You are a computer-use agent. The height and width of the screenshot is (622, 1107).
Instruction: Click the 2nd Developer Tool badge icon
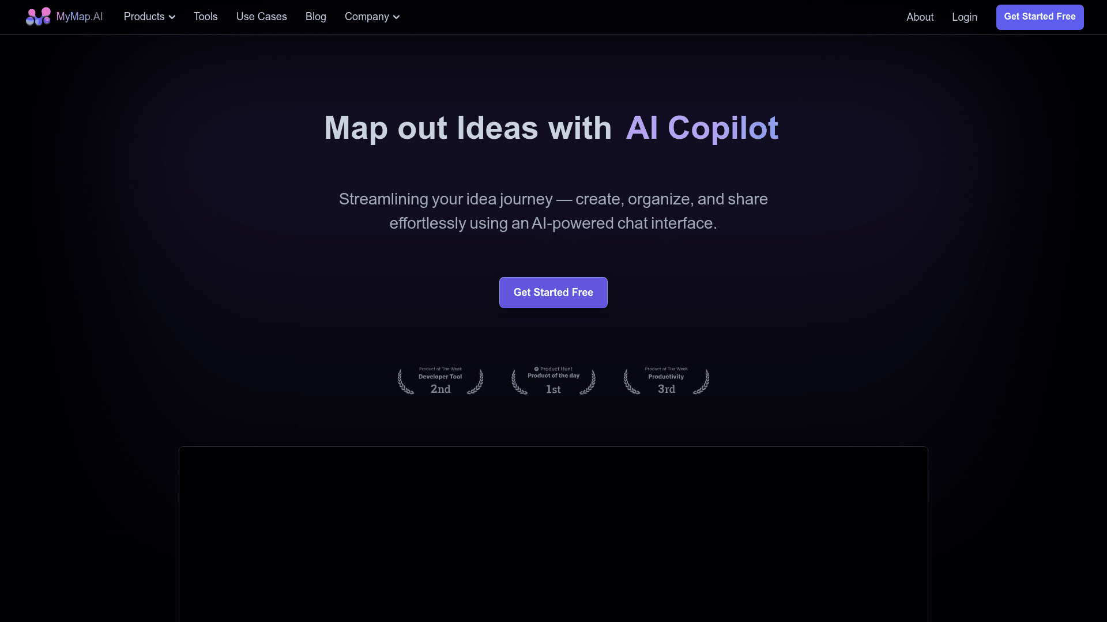point(440,381)
